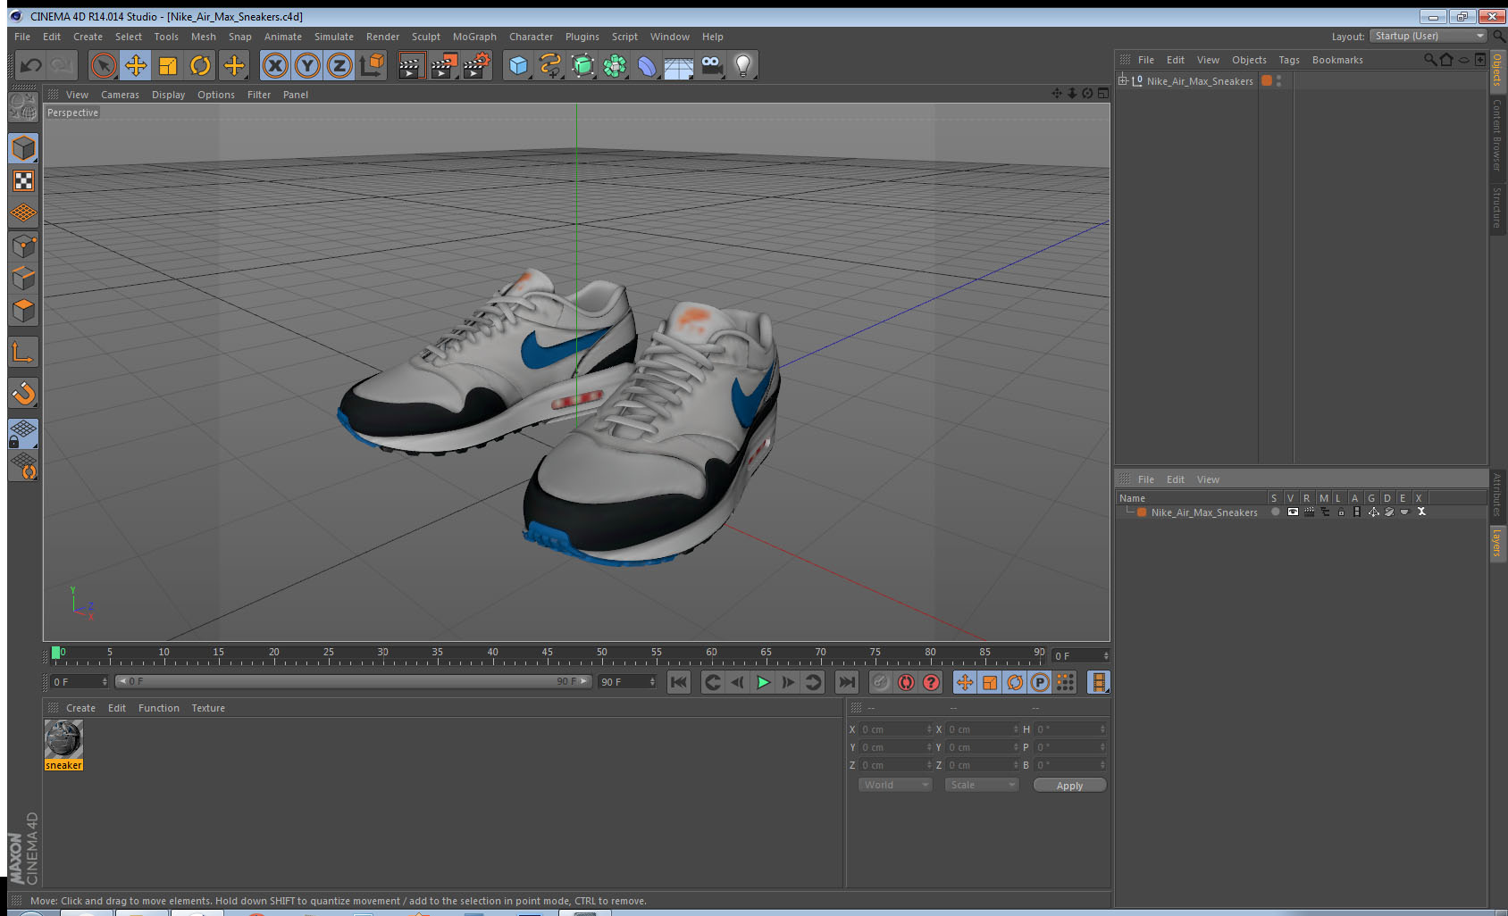Click the timeline frame counter field
The image size is (1508, 916).
pos(1079,656)
